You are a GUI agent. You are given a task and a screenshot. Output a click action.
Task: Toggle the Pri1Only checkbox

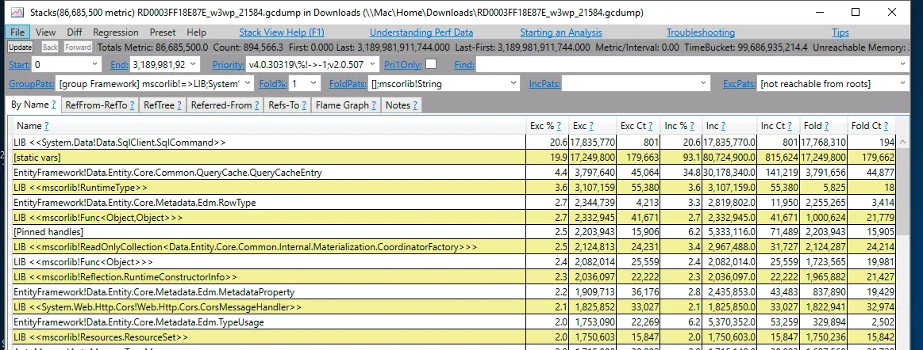[431, 64]
